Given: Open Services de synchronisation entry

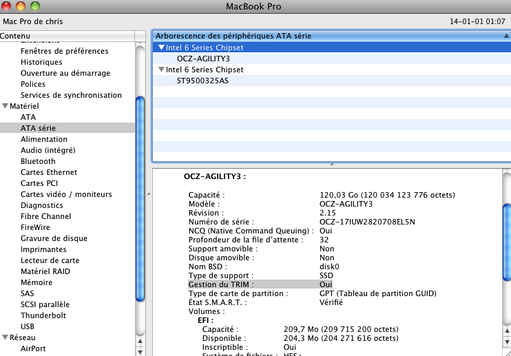Looking at the screenshot, I should click(71, 96).
